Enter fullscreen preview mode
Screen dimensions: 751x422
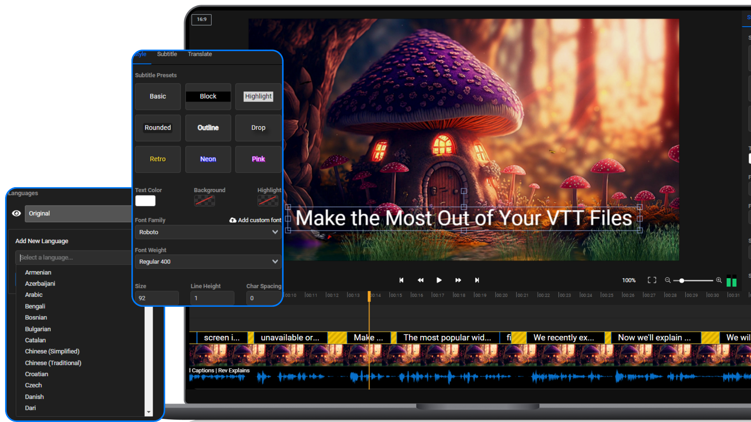coord(652,280)
